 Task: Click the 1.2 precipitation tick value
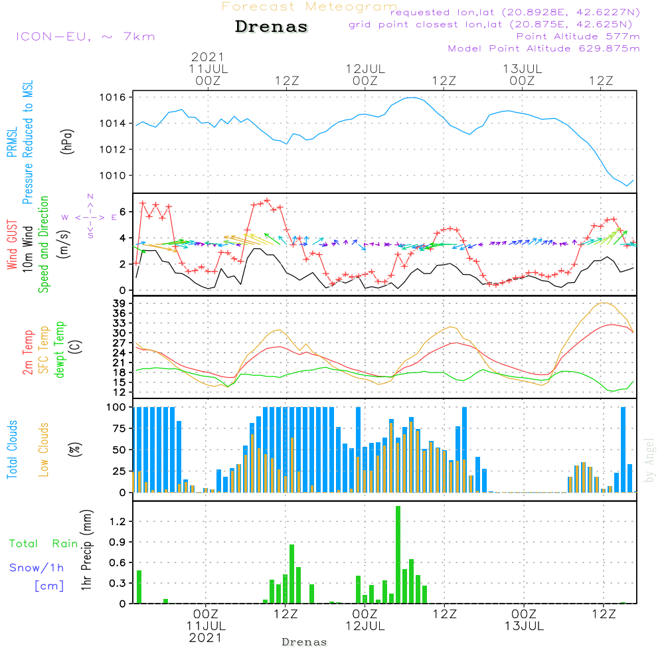[118, 521]
